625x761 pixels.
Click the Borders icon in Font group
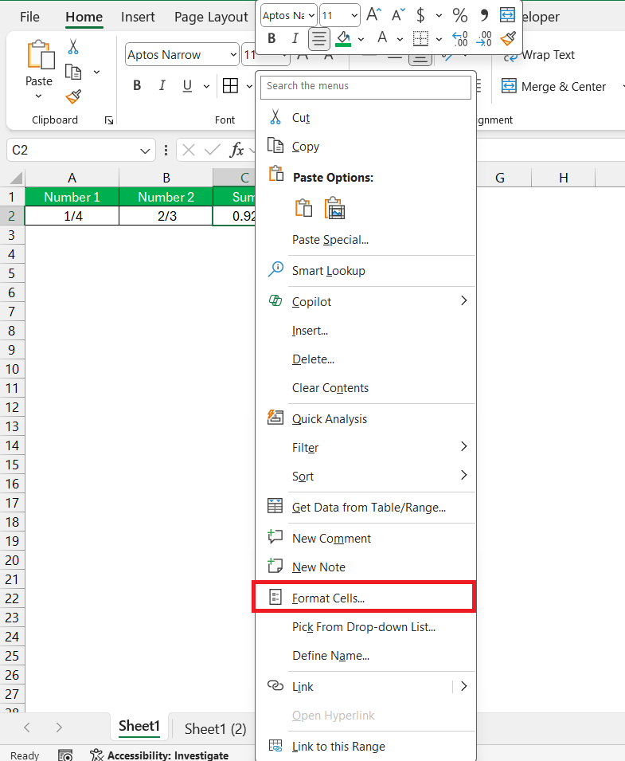[230, 86]
